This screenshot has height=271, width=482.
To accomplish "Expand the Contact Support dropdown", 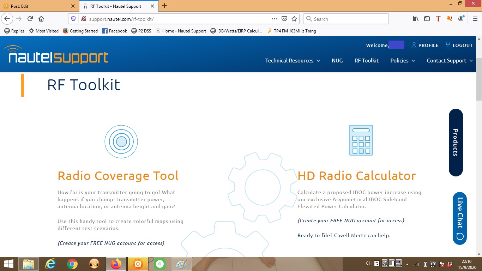I will 450,61.
